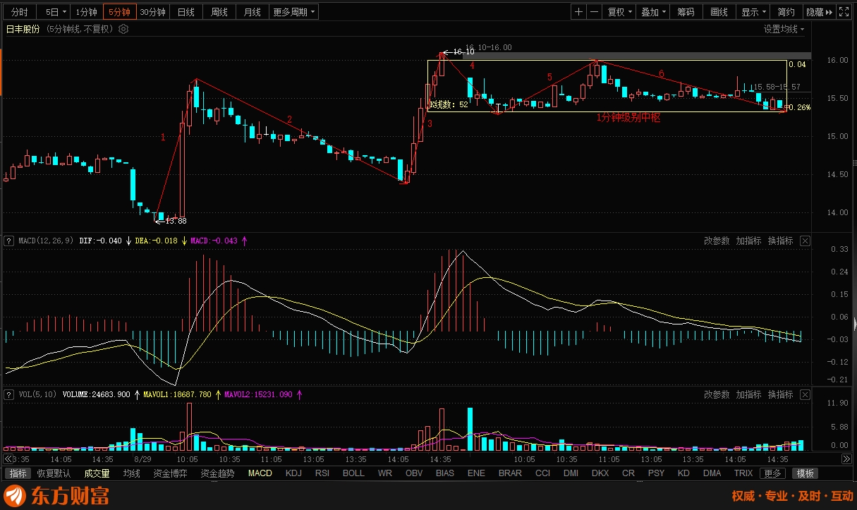Click the 简约 mode button
The image size is (857, 510).
point(786,12)
